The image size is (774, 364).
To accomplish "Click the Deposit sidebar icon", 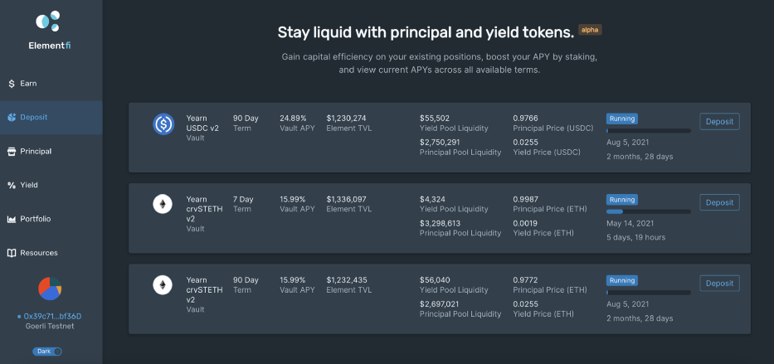I will click(x=12, y=118).
